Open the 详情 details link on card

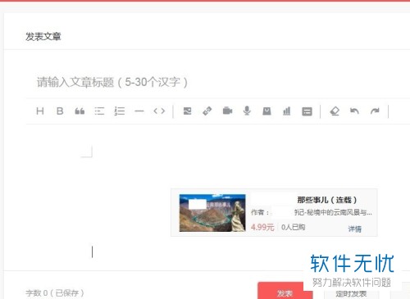tap(355, 229)
